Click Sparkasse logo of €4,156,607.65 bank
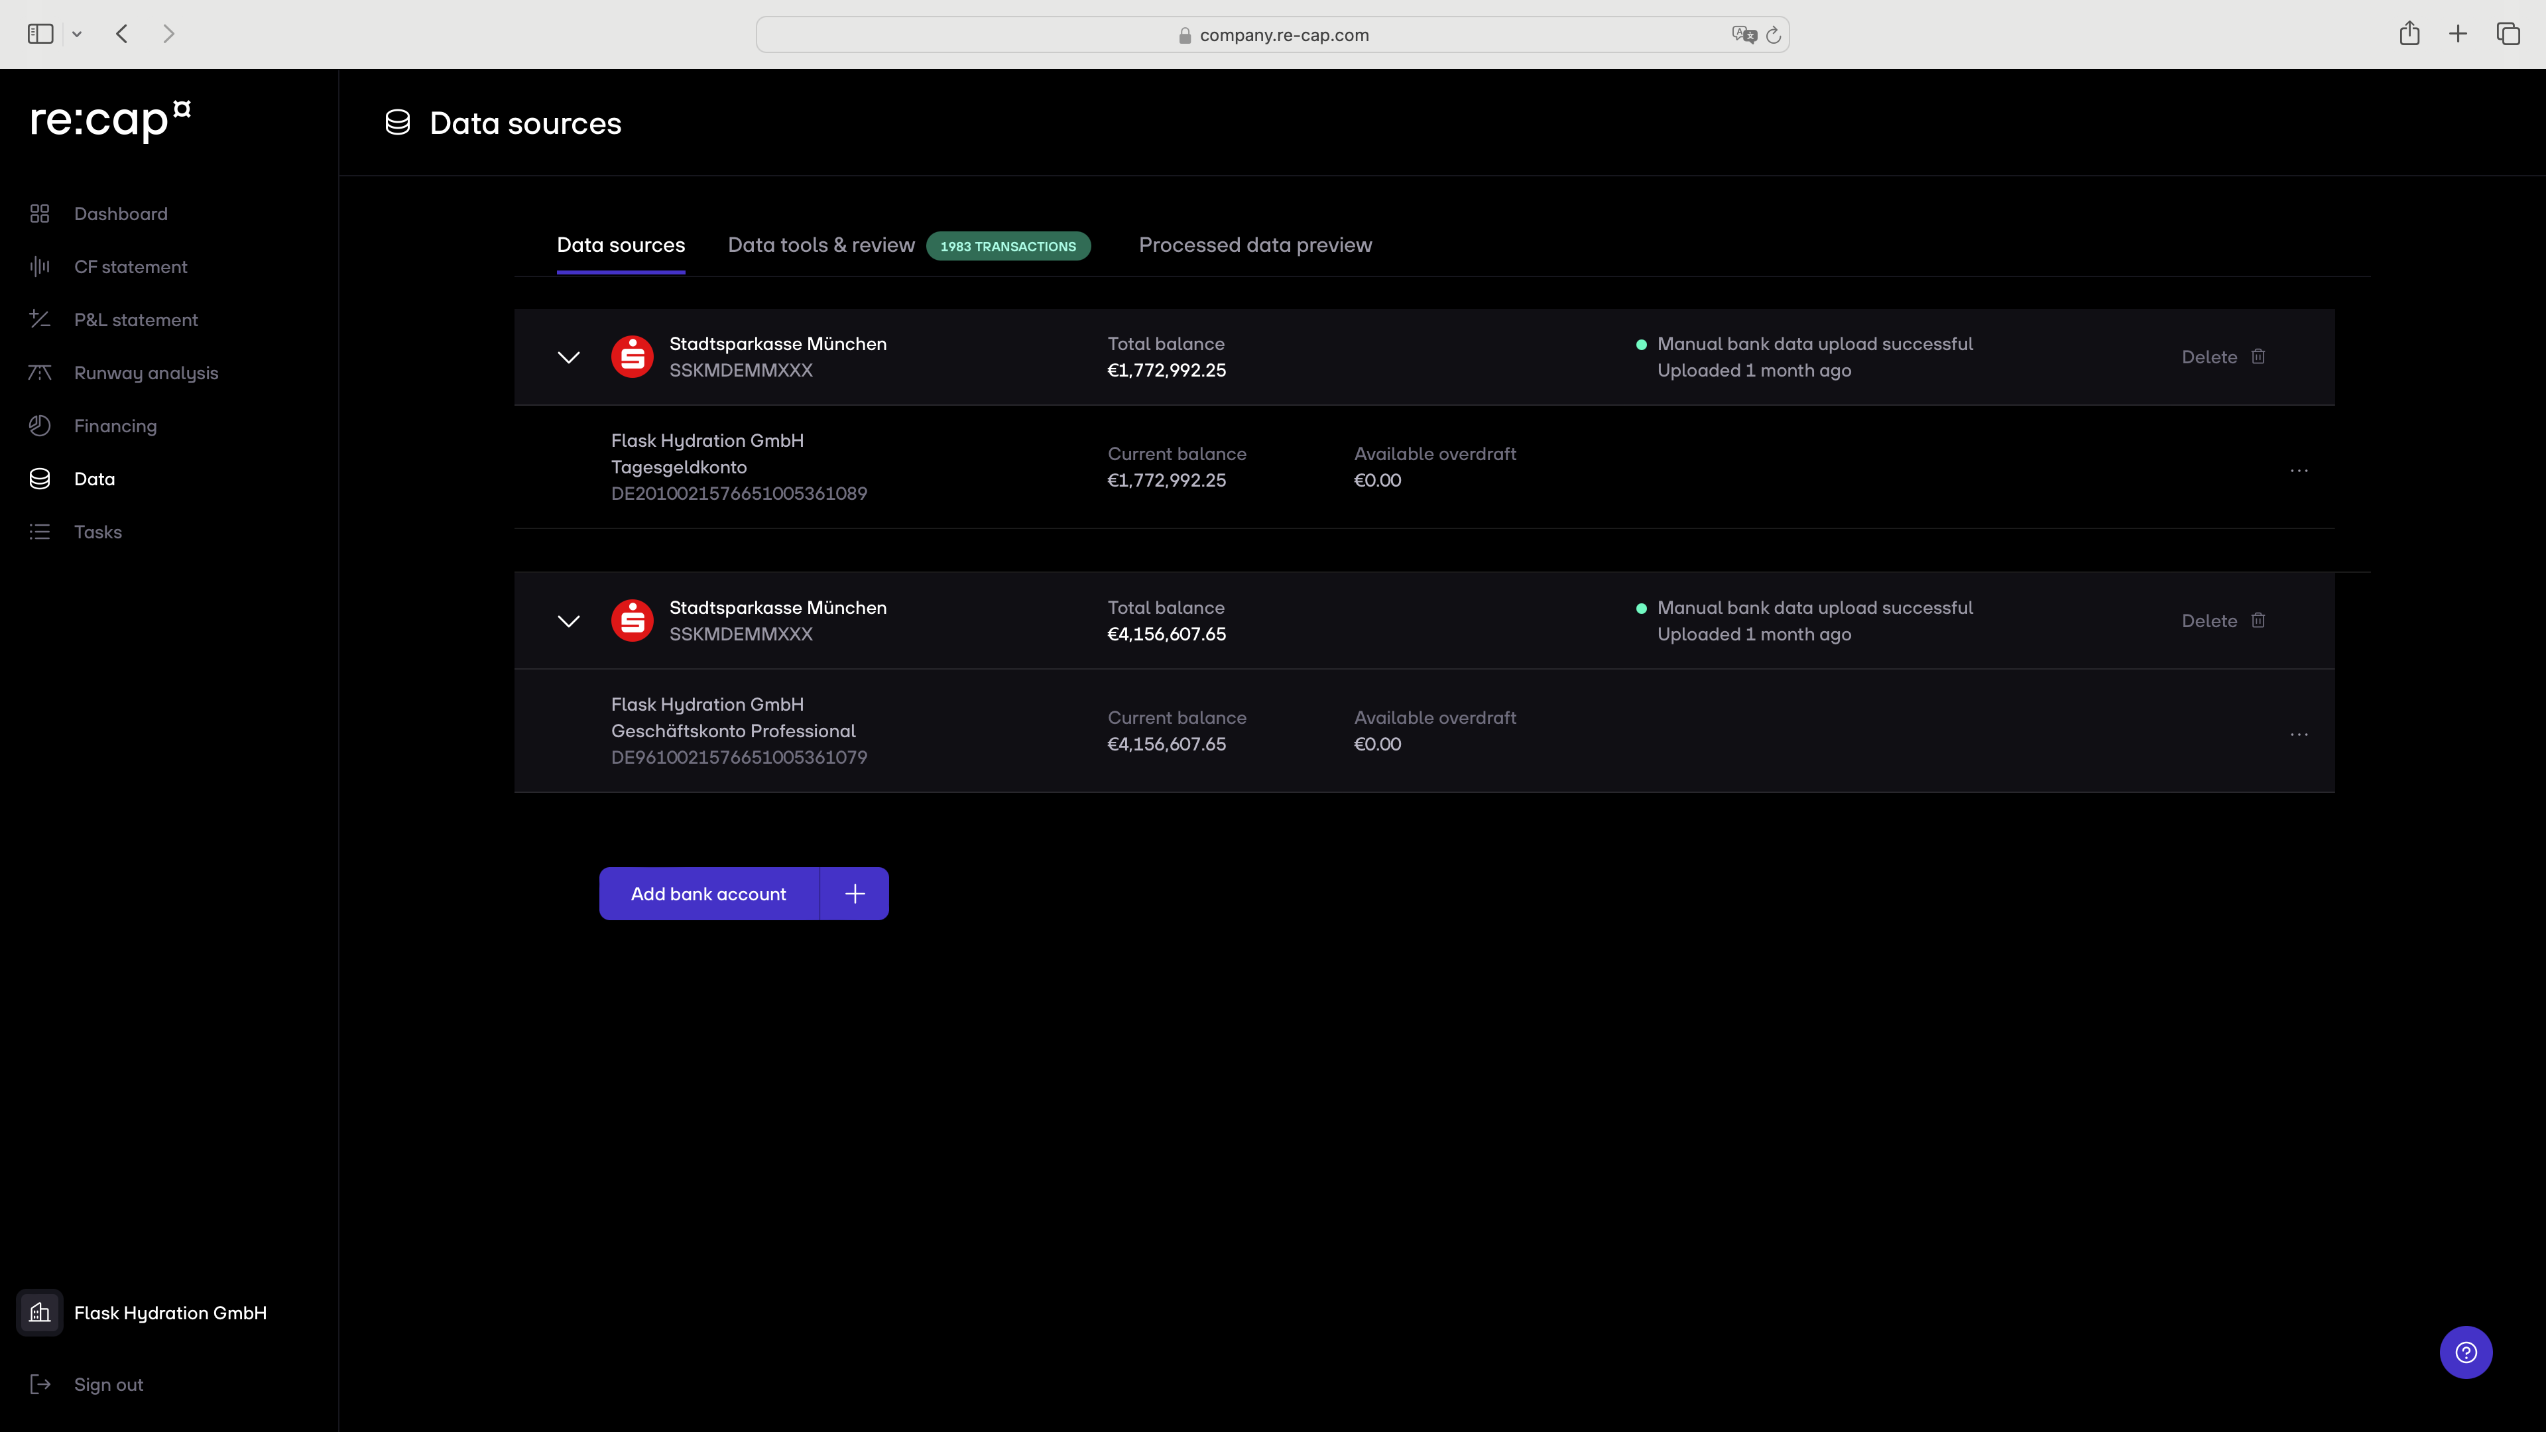 point(633,621)
